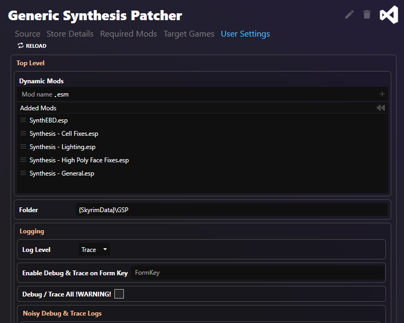Enable Debug / Trace All checkbox
This screenshot has width=404, height=323.
tap(119, 294)
